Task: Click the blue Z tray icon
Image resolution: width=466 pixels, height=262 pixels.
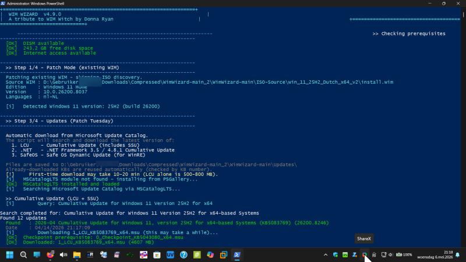Action: pos(355,255)
